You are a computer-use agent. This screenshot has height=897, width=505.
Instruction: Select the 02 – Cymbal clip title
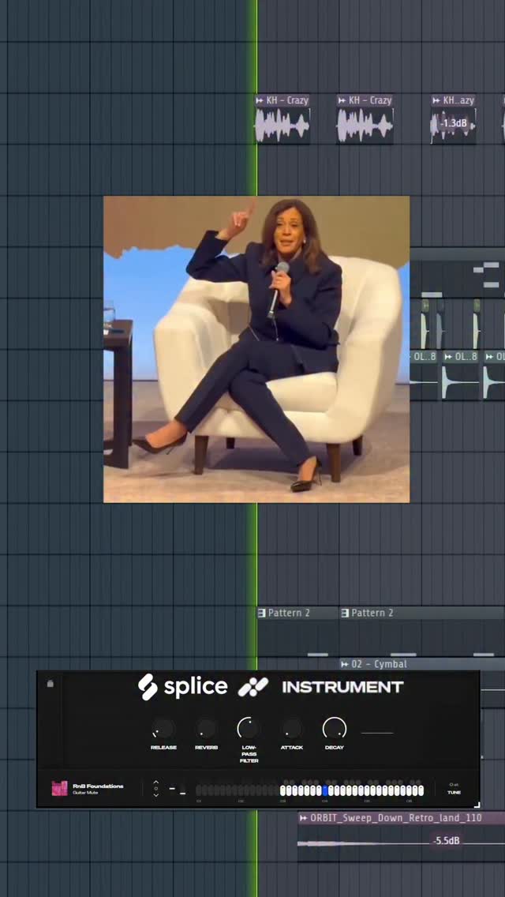(x=379, y=664)
